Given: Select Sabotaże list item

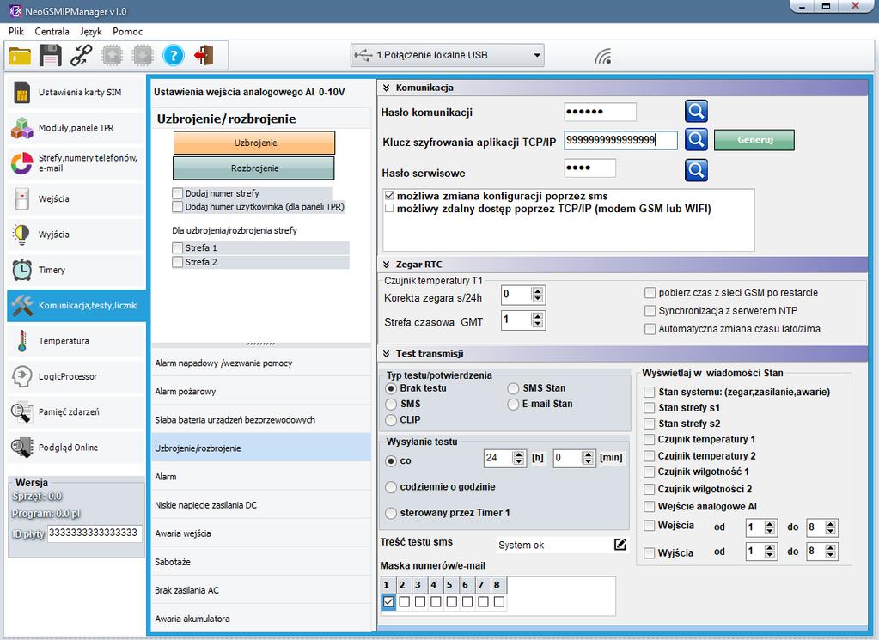Looking at the screenshot, I should pos(261,562).
